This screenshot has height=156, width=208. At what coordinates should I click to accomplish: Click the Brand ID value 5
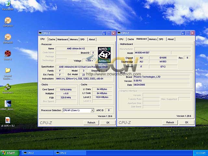tap(93, 53)
